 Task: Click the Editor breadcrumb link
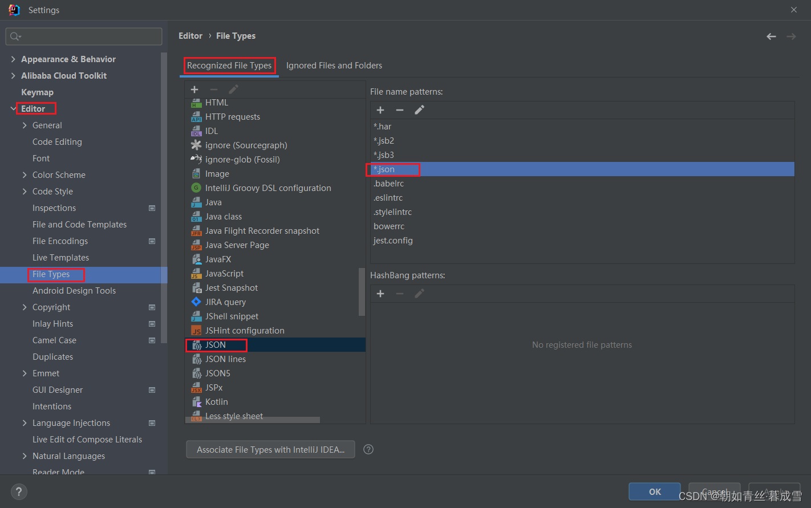pos(190,36)
